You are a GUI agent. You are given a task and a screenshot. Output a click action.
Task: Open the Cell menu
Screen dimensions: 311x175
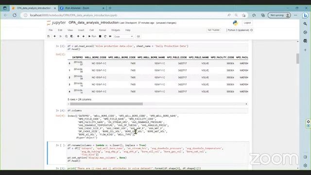coord(91,30)
